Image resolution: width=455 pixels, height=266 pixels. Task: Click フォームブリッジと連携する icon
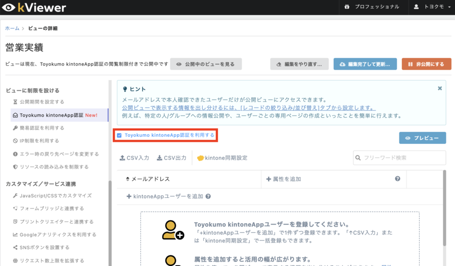(15, 208)
